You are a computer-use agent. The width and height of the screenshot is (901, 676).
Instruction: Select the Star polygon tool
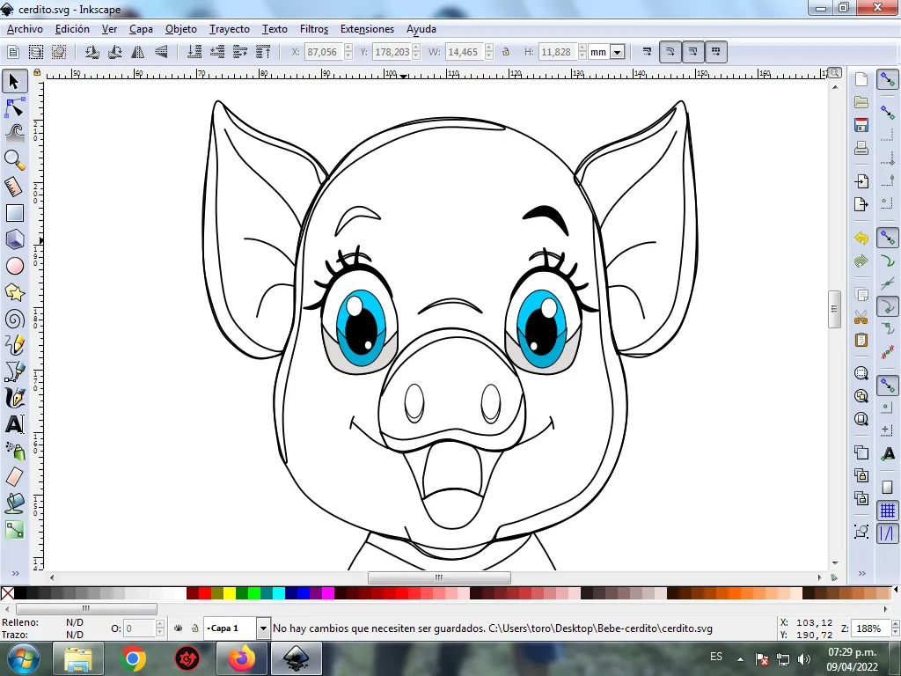point(14,292)
